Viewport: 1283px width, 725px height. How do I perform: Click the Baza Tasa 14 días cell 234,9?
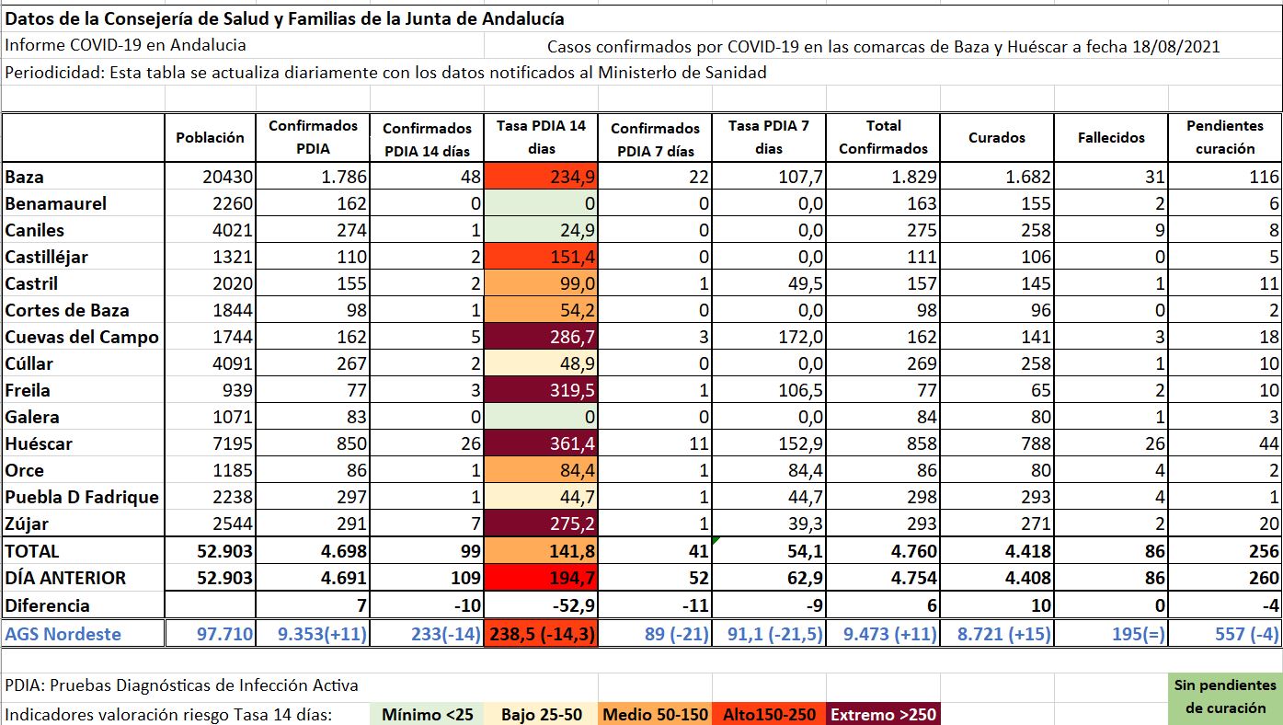pos(541,178)
